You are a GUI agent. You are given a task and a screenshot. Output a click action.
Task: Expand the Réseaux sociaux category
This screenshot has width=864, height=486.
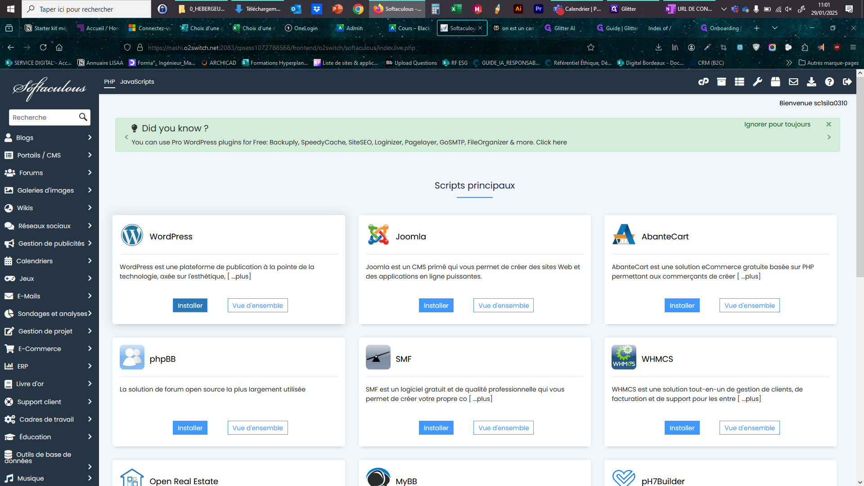[49, 226]
